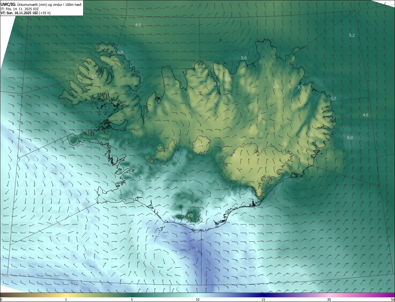Click the 12.6 value label on the map
Image resolution: width=395 pixels, height=302 pixels.
194,250
